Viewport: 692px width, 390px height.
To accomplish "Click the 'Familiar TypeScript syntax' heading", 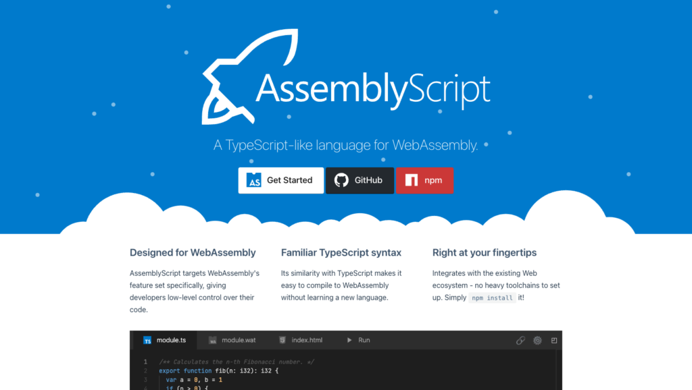I will tap(341, 253).
